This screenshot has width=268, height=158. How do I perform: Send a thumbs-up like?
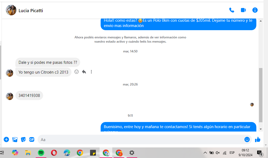(258, 139)
